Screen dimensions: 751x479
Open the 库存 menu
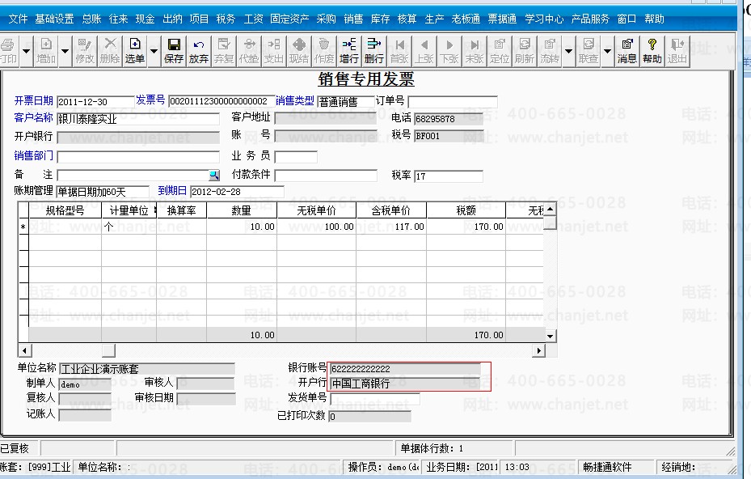(380, 19)
